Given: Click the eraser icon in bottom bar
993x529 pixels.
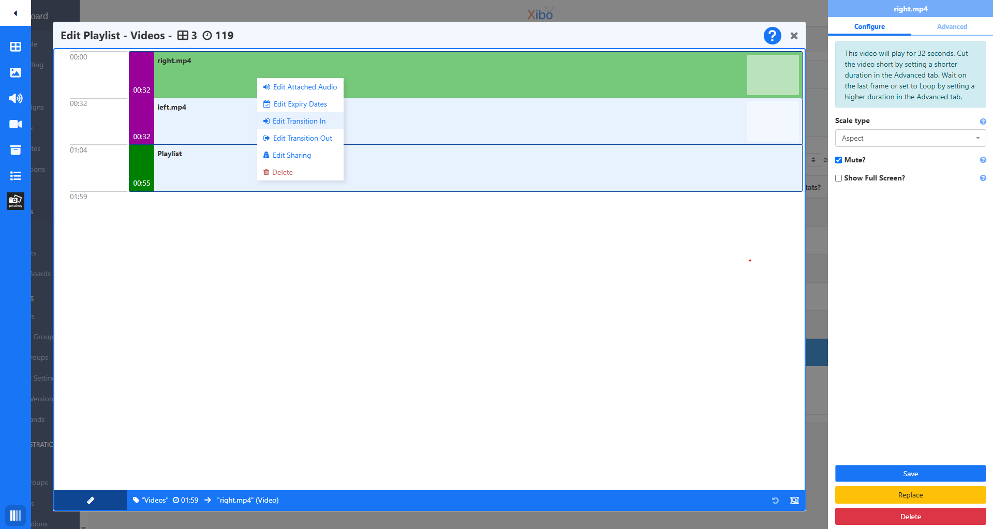Looking at the screenshot, I should click(x=91, y=500).
